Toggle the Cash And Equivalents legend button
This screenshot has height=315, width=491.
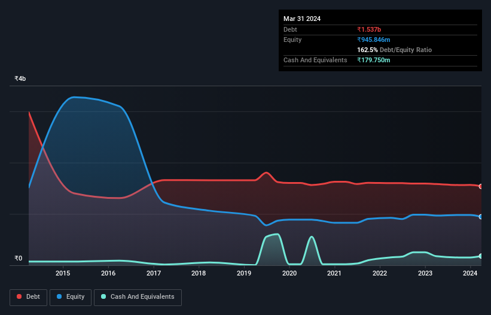tap(138, 297)
